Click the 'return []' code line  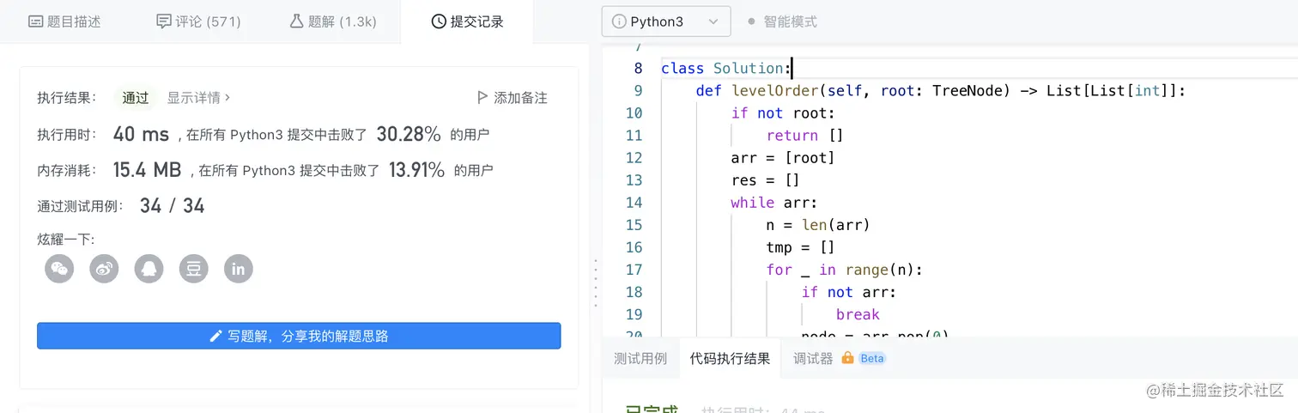coord(805,136)
